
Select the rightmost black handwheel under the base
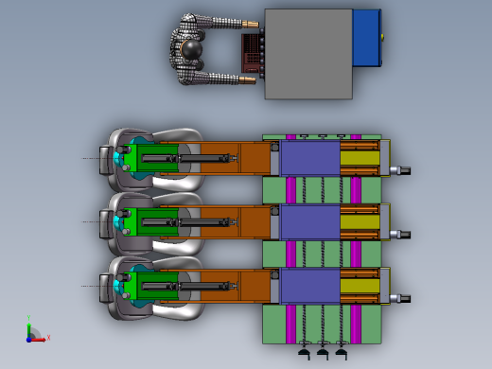coord(342,353)
